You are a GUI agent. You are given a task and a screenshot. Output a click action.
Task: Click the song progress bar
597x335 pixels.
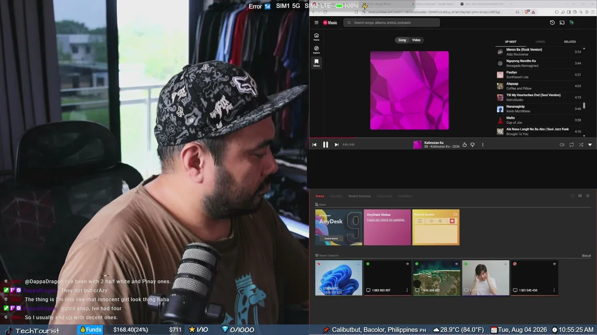453,138
